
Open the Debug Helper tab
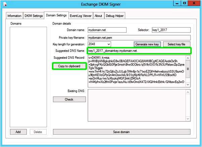[115, 16]
